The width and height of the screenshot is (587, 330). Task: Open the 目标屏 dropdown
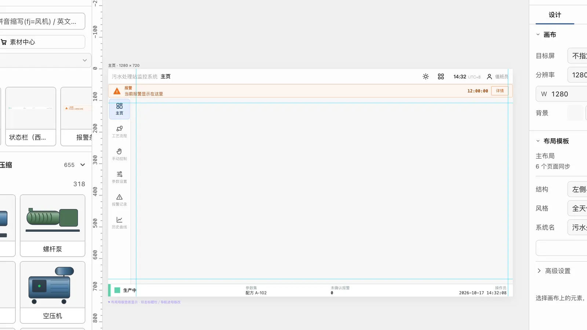click(577, 56)
